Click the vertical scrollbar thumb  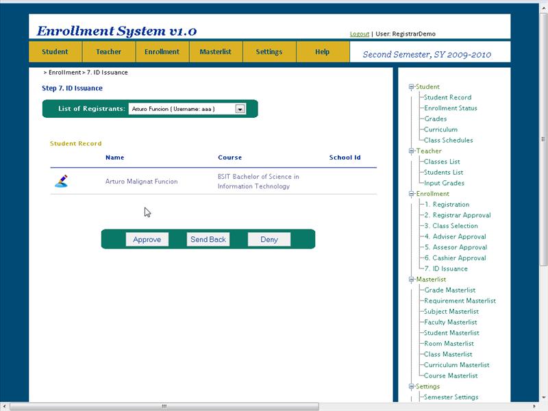(543, 139)
